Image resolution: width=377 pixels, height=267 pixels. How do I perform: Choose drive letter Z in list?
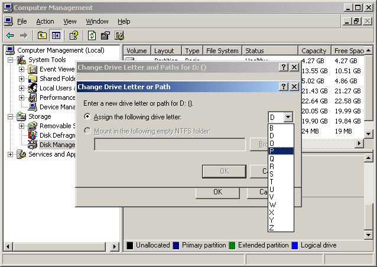(x=281, y=227)
